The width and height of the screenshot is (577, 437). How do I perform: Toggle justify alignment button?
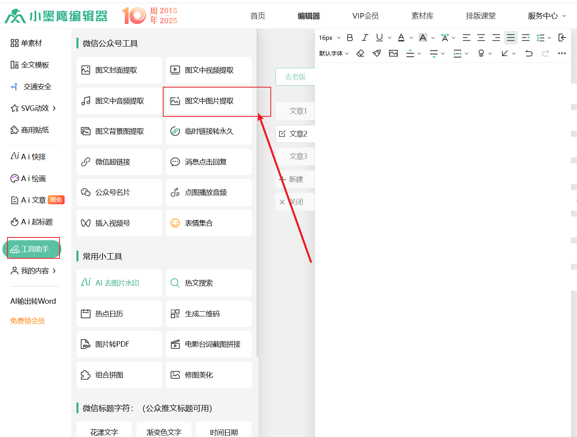click(x=510, y=38)
